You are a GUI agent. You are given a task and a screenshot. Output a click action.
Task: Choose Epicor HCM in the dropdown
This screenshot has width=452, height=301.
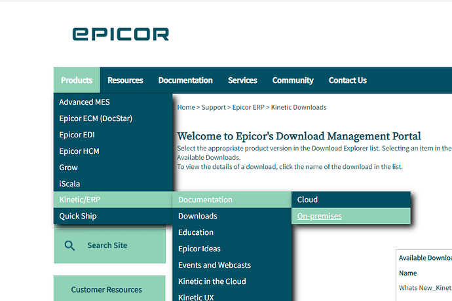[x=113, y=151]
